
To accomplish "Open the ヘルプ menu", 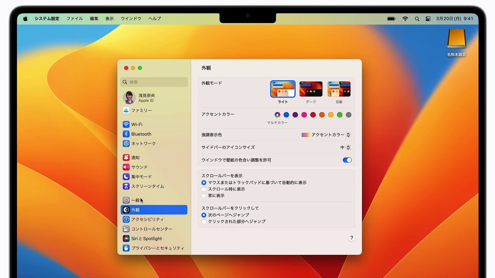I will [155, 19].
